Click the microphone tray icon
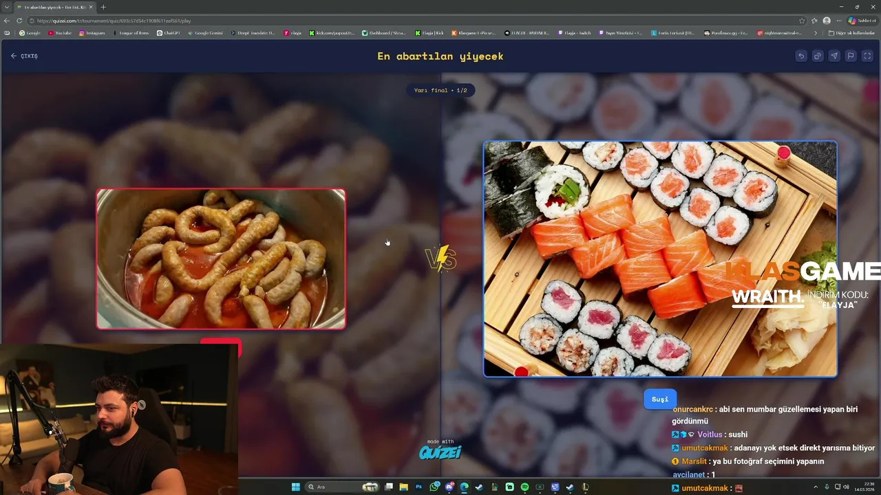Image resolution: width=881 pixels, height=495 pixels. point(827,487)
